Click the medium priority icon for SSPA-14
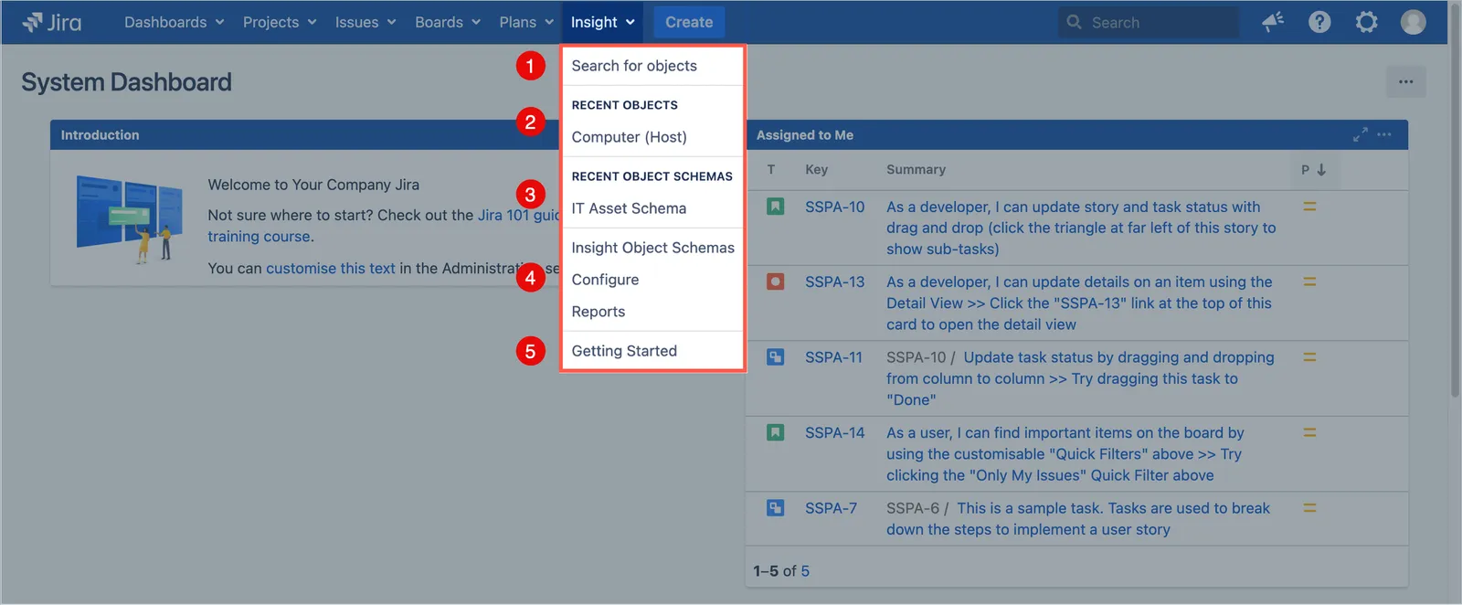Image resolution: width=1462 pixels, height=605 pixels. [x=1309, y=432]
